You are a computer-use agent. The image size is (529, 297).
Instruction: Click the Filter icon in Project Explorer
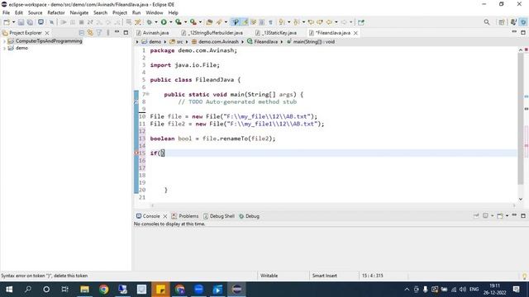point(99,33)
